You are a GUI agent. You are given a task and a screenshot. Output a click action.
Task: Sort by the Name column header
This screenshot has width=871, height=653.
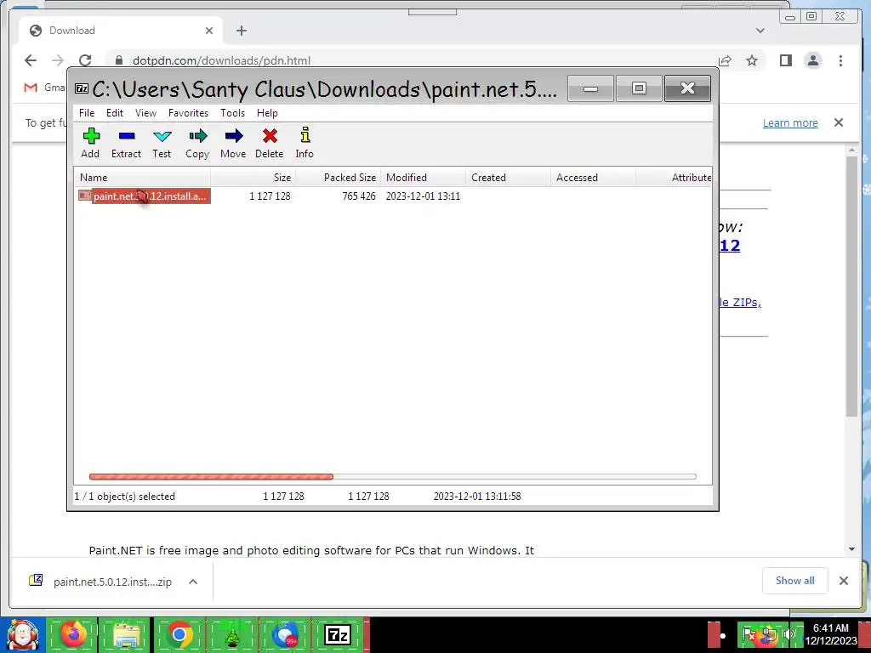click(143, 178)
